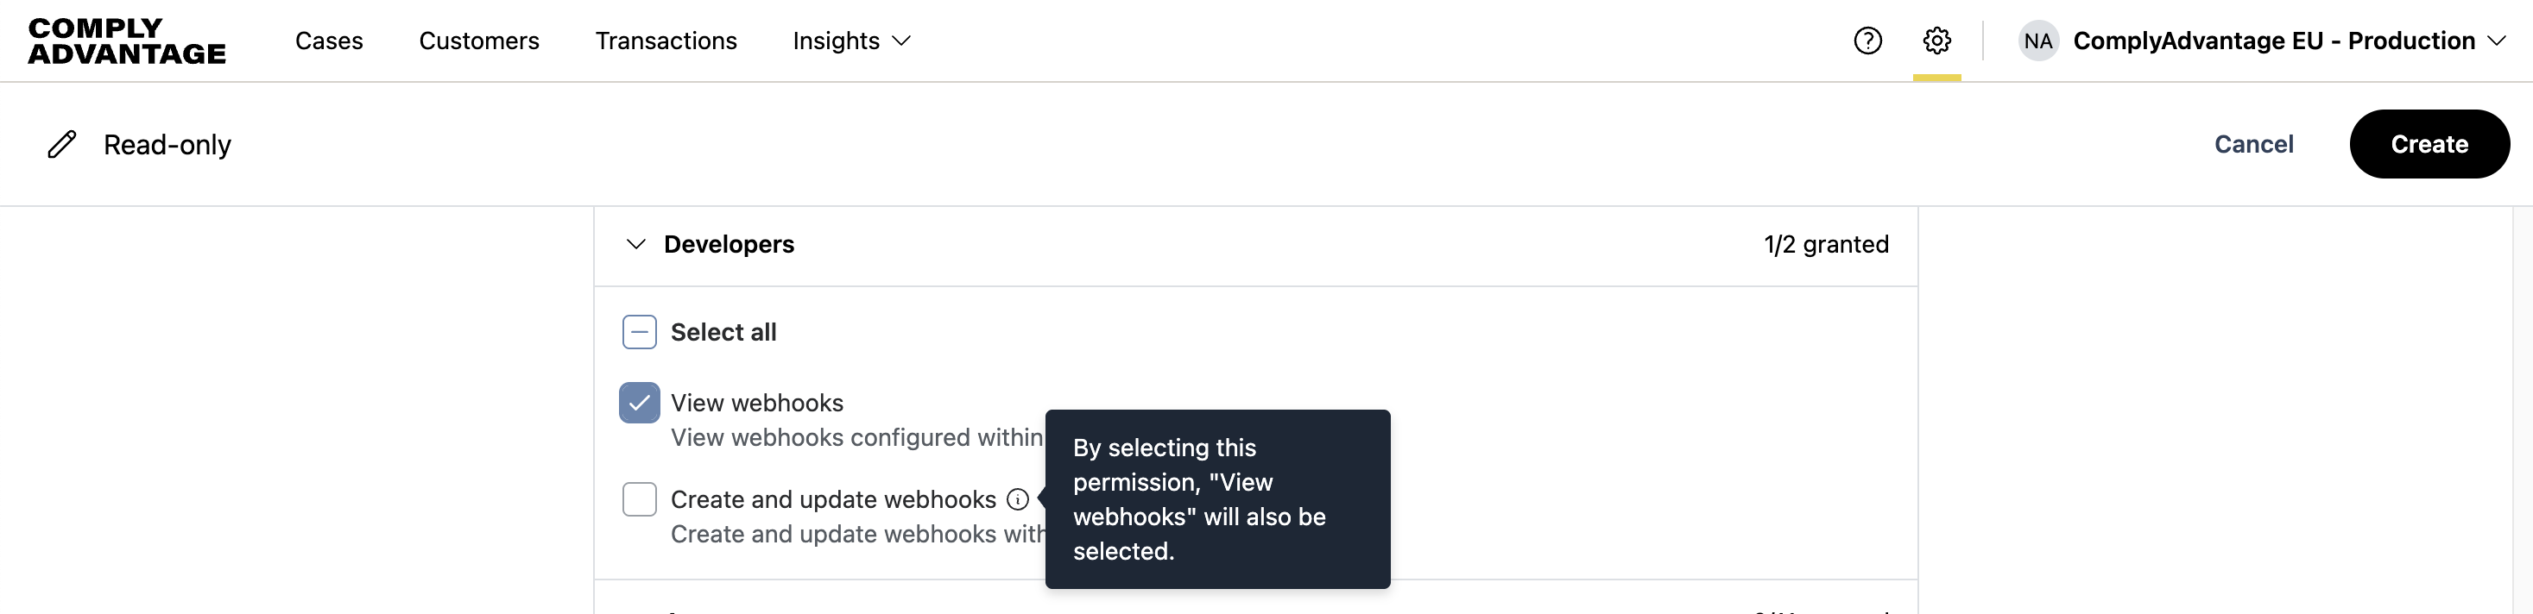This screenshot has height=614, width=2533.
Task: Click the info icon beside Create and update webhooks
Action: pos(1018,499)
